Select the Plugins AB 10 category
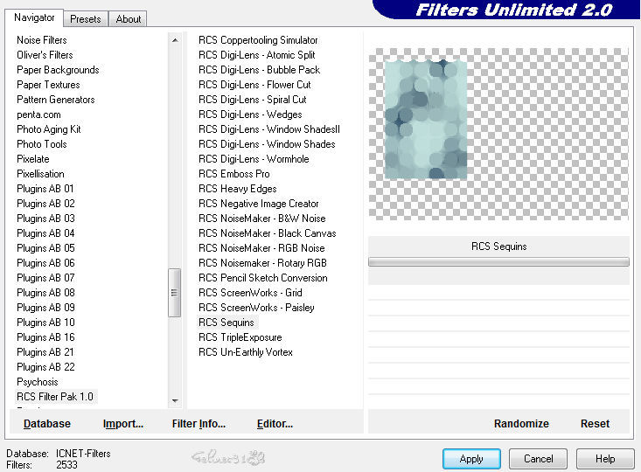The width and height of the screenshot is (641, 472). point(45,323)
